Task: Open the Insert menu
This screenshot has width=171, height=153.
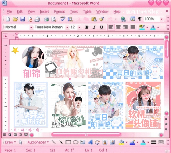Action: click(x=44, y=12)
